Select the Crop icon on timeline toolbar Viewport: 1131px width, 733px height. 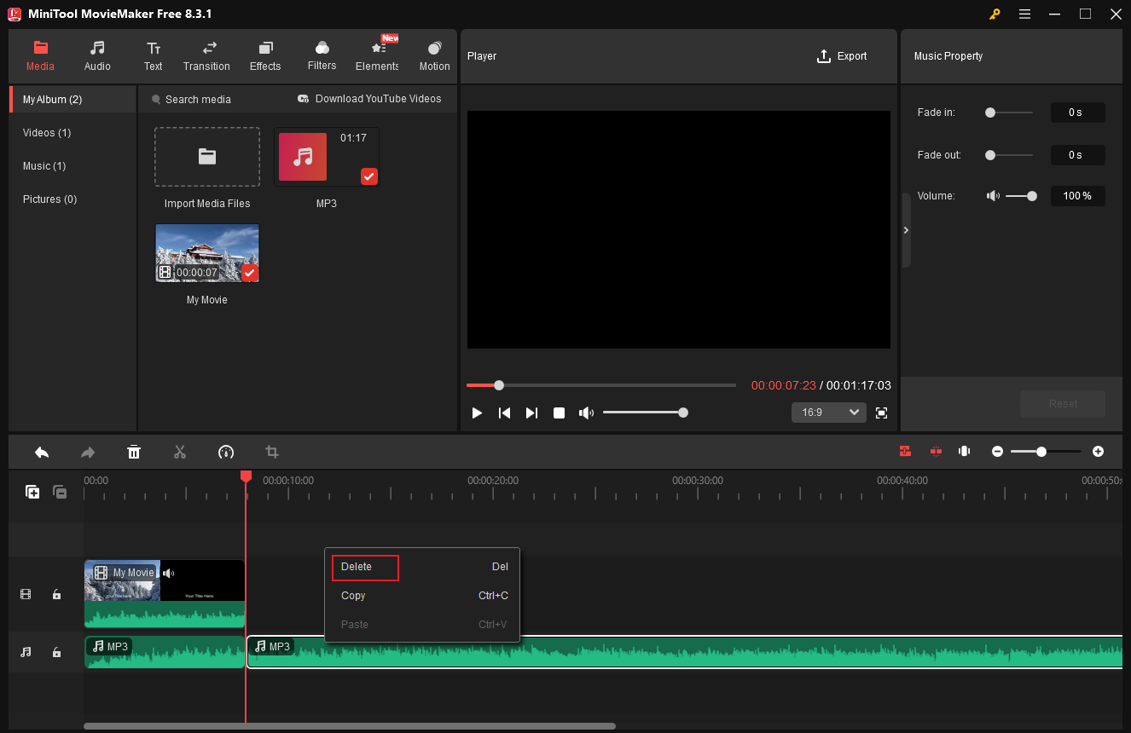pos(271,452)
